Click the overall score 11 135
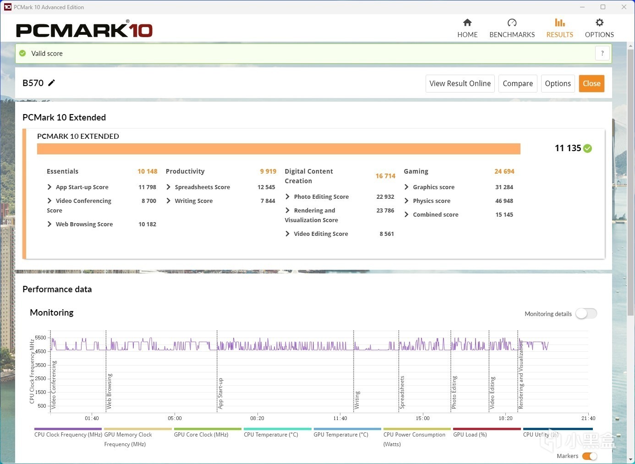Viewport: 635px width, 464px height. pyautogui.click(x=568, y=148)
